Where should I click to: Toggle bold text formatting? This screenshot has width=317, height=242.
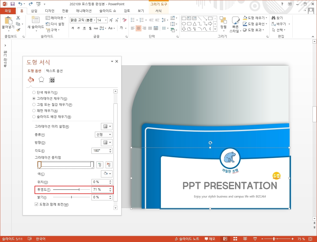point(73,28)
